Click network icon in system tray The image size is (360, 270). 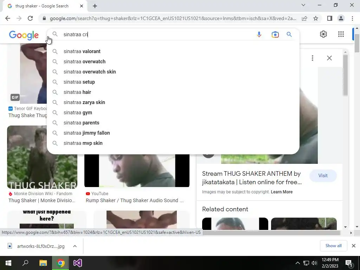(306, 263)
